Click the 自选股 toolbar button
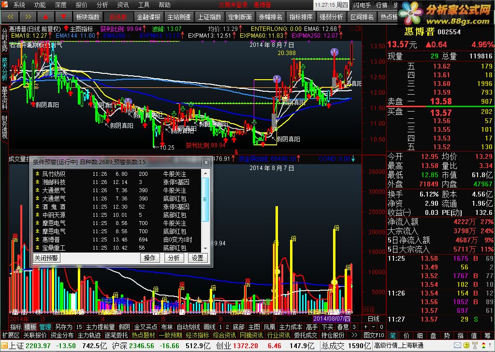Screen dimensions: 495x352 118,17
